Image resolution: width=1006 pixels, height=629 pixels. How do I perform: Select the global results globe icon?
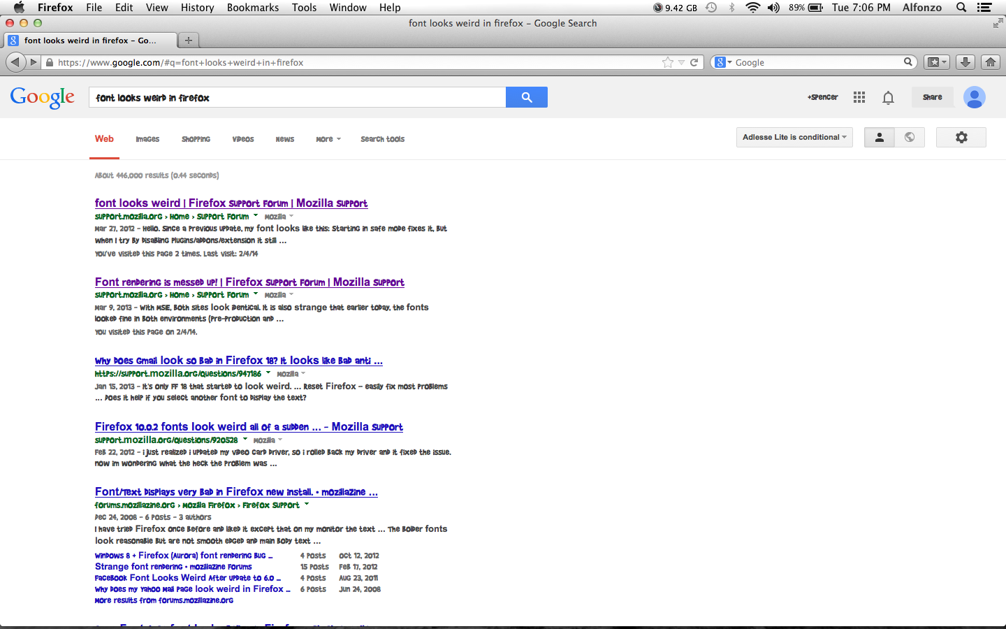(910, 137)
